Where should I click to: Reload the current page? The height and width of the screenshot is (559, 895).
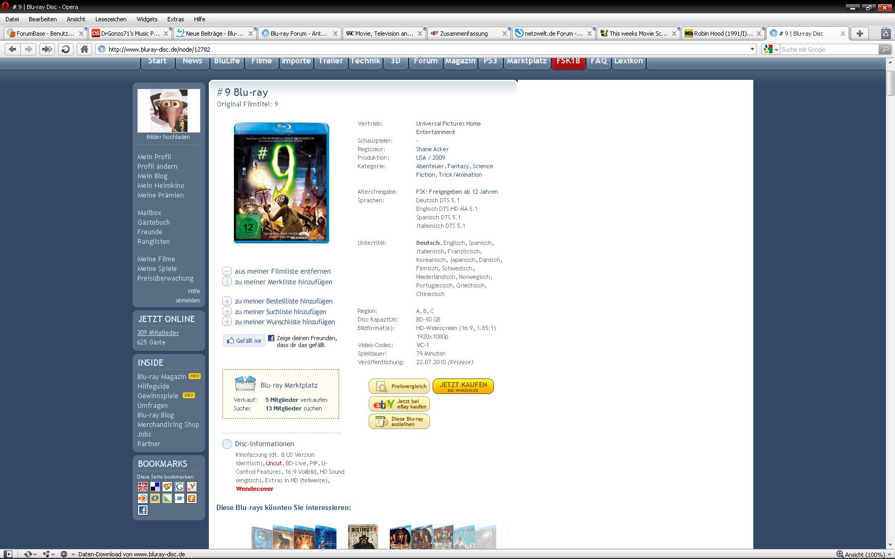(66, 49)
